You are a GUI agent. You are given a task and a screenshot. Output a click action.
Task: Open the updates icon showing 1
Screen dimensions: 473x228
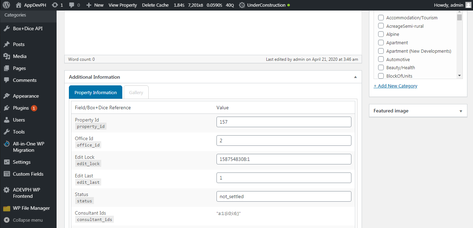(x=55, y=5)
